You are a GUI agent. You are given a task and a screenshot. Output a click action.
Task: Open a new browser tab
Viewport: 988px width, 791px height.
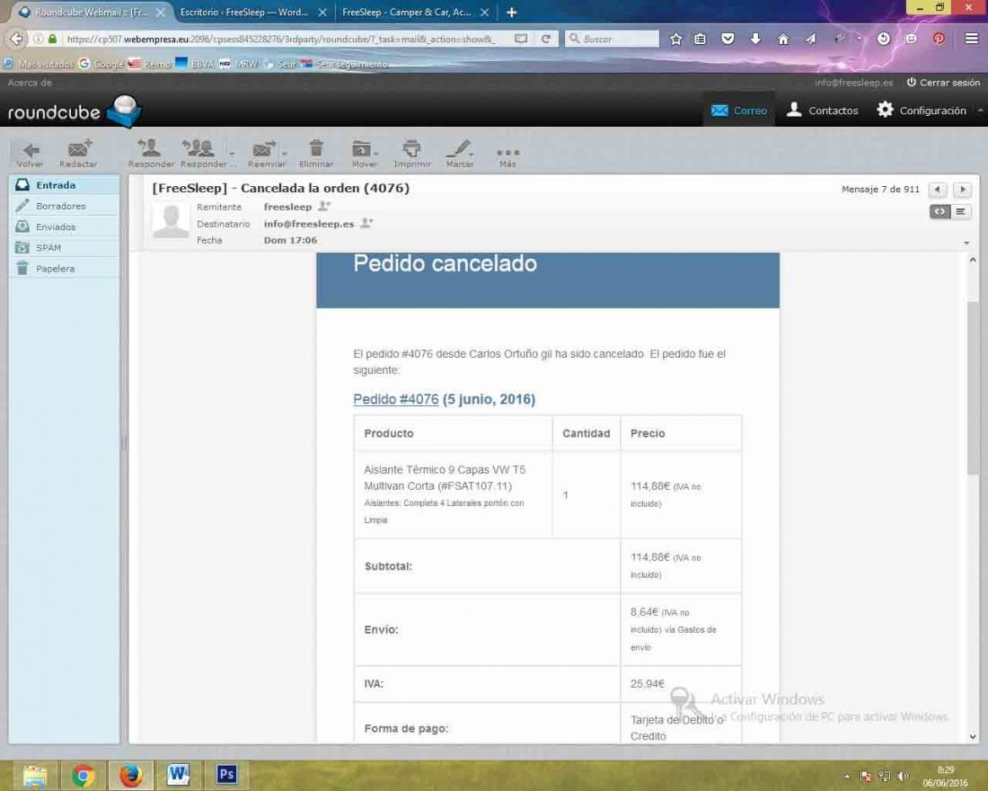click(x=512, y=12)
